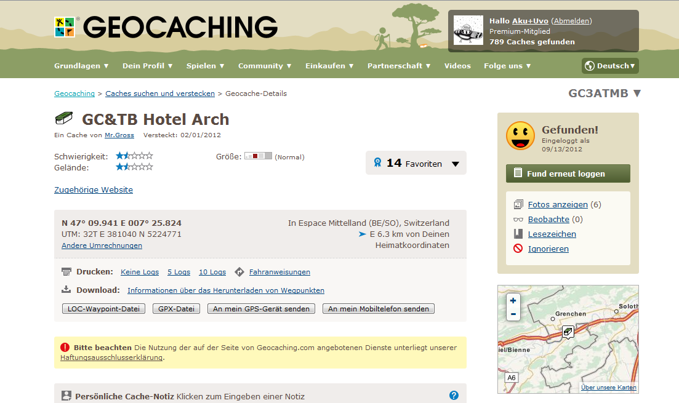The image size is (679, 403).
Task: Click the Beobachte link
Action: 548,219
